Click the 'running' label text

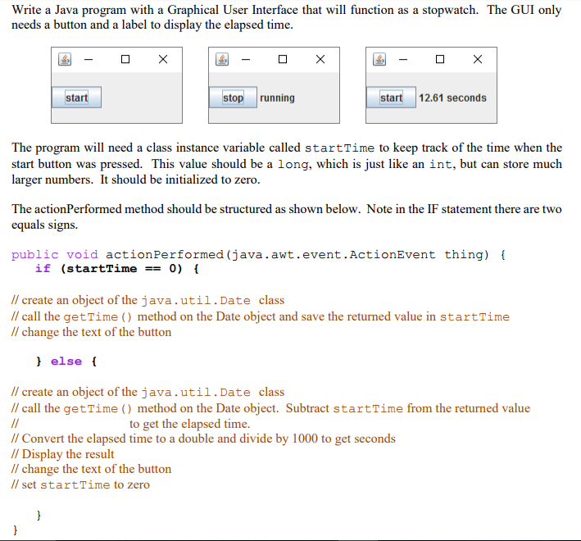277,98
